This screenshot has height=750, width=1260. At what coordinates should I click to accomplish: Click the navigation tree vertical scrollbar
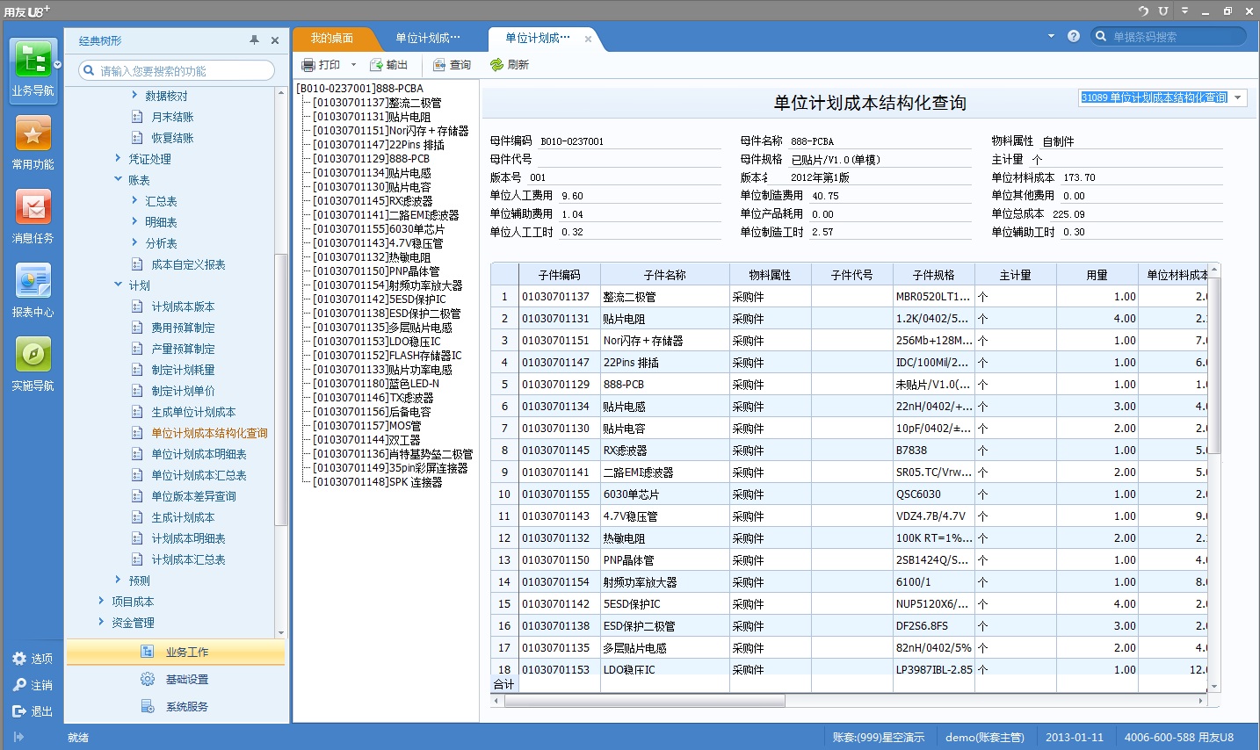[x=281, y=390]
